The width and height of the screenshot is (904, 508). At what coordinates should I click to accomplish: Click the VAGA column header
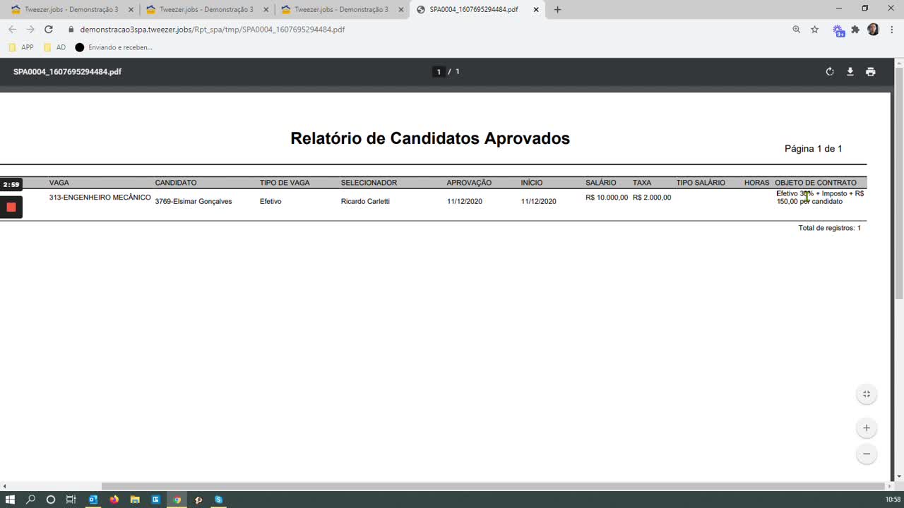(59, 183)
